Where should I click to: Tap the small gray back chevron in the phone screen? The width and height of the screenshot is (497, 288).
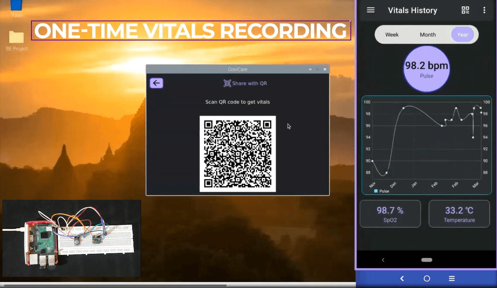pyautogui.click(x=383, y=260)
